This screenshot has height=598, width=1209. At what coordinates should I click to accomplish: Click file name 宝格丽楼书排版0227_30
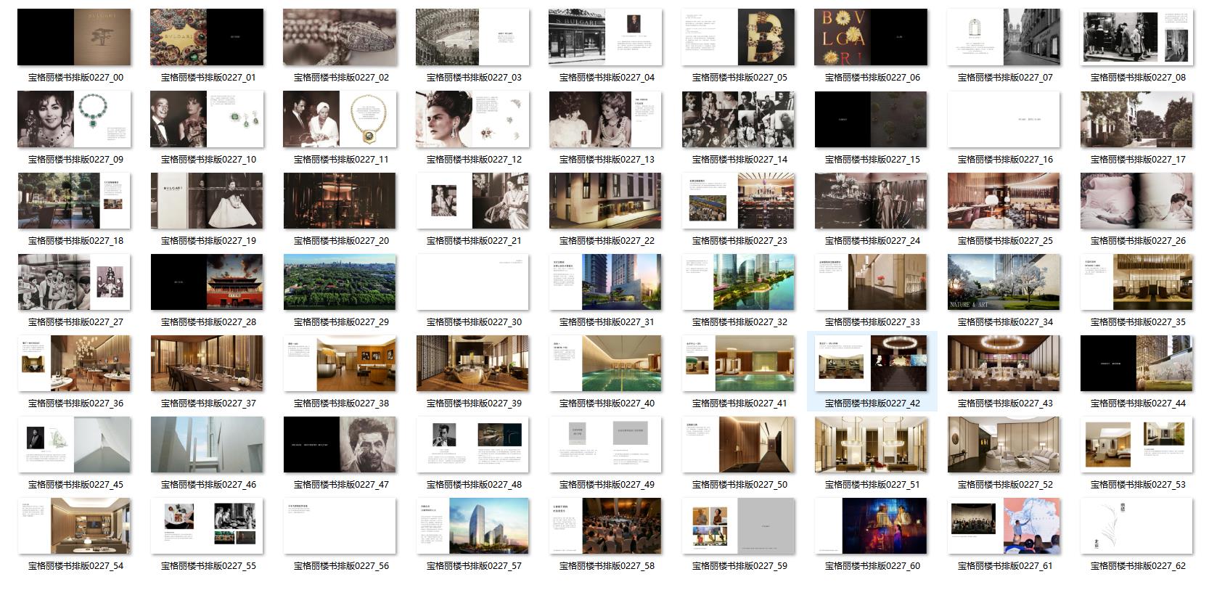click(474, 322)
